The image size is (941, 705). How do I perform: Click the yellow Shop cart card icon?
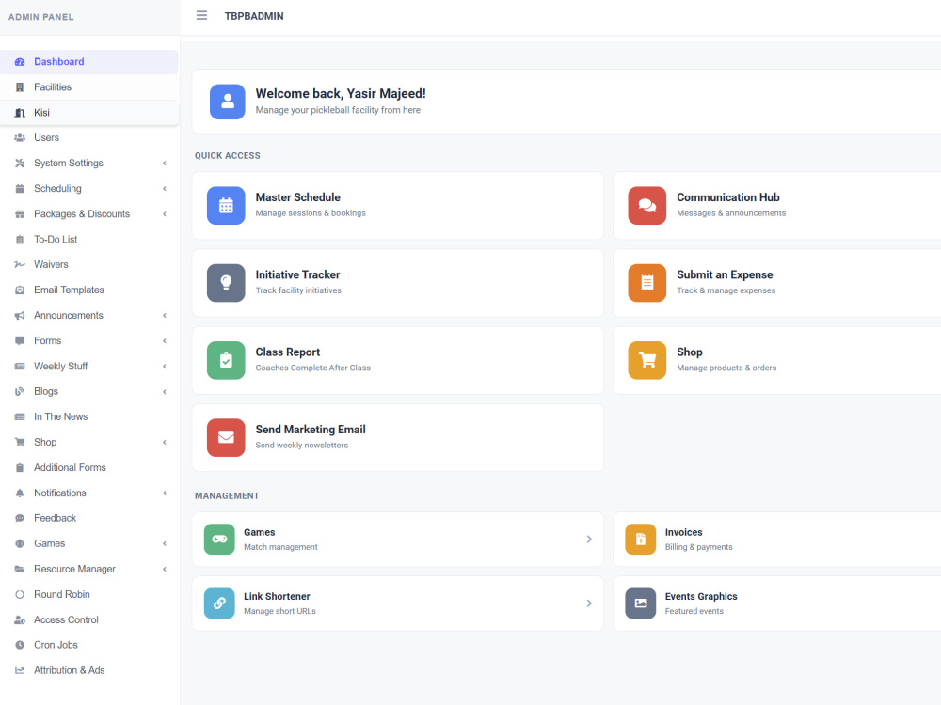pyautogui.click(x=647, y=360)
